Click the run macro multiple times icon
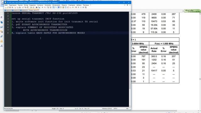 coord(83,8)
